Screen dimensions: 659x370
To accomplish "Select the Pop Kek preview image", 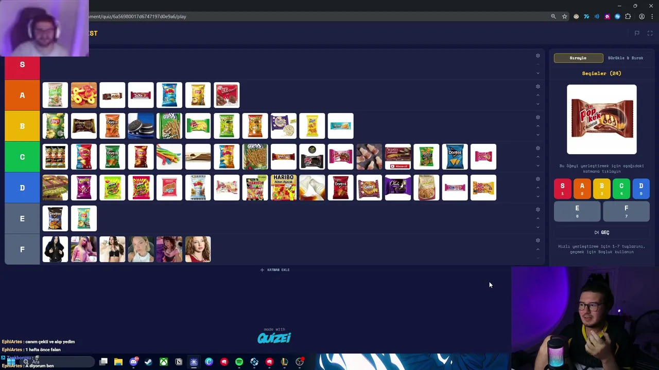I will click(x=602, y=119).
